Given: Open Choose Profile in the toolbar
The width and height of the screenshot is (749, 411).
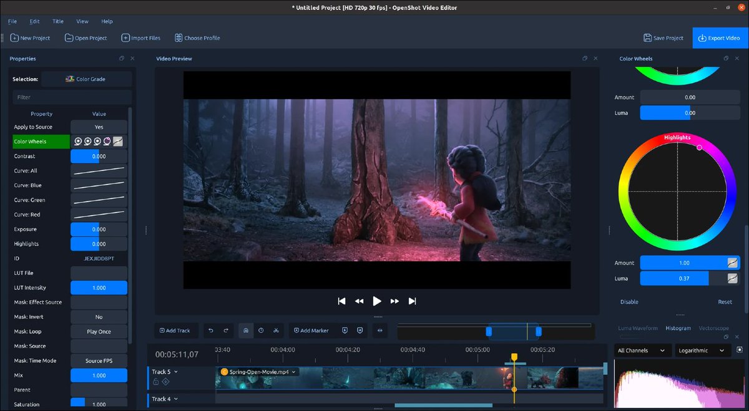Looking at the screenshot, I should (197, 38).
